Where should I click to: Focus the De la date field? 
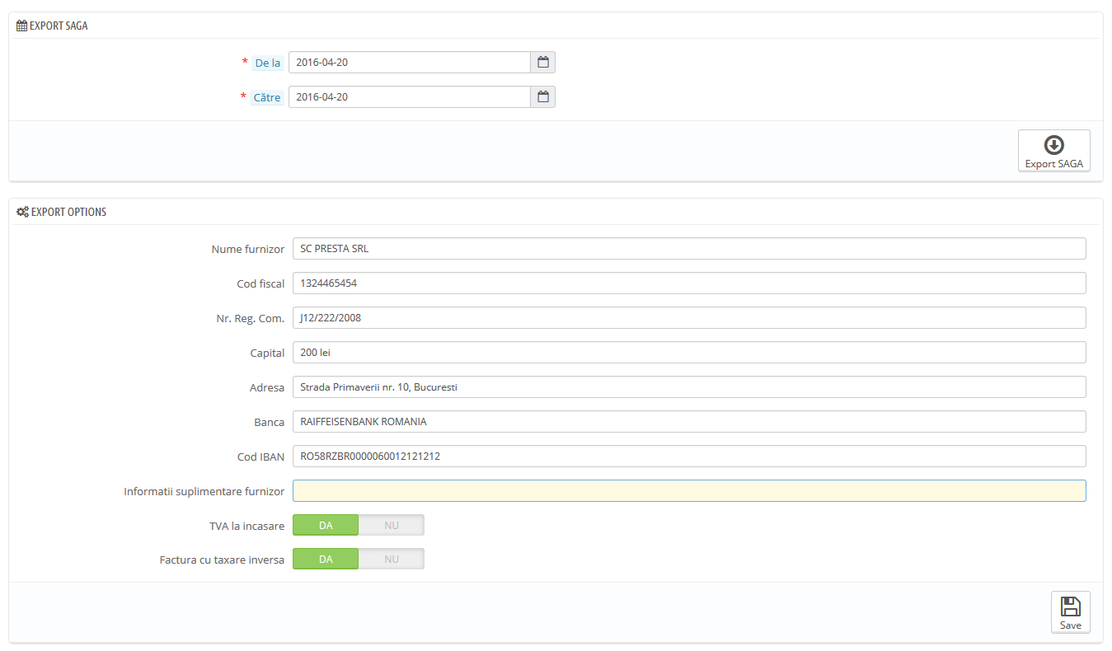410,63
